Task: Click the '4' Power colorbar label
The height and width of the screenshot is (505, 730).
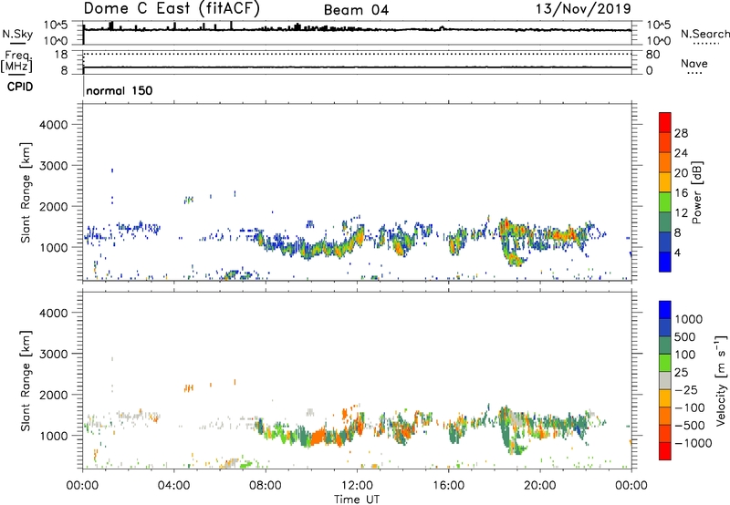Action: (678, 252)
